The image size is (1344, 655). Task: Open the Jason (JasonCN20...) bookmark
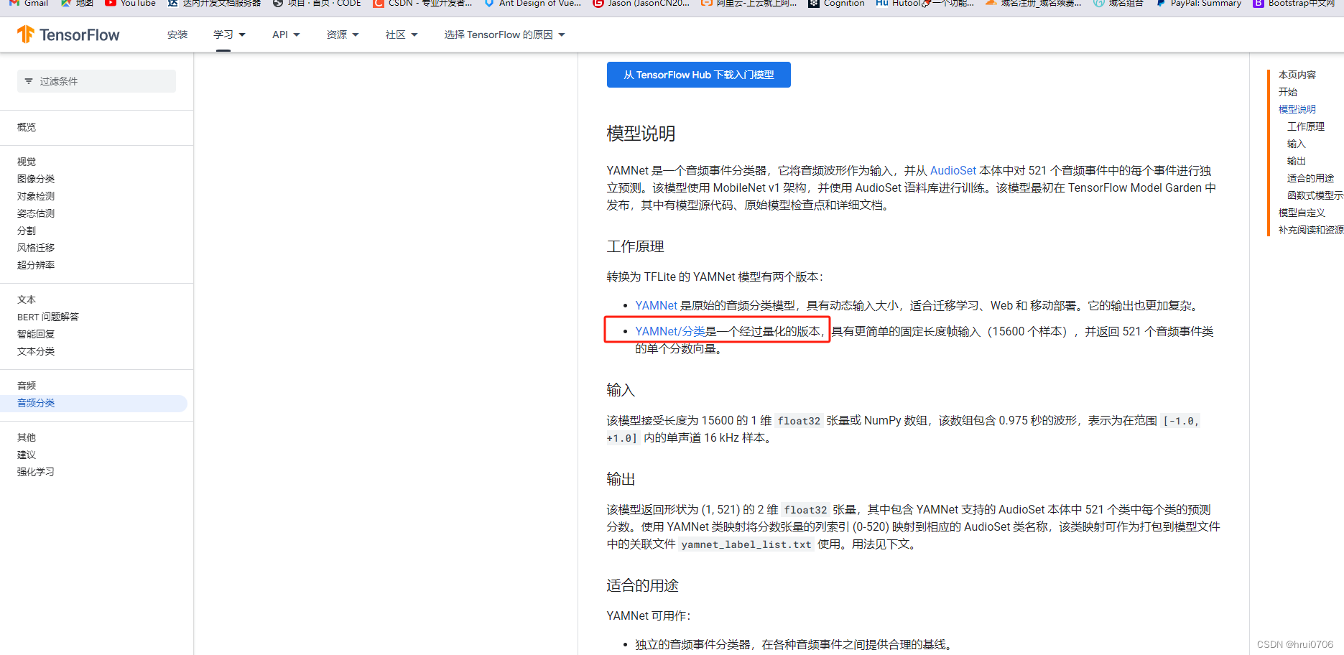pos(641,4)
